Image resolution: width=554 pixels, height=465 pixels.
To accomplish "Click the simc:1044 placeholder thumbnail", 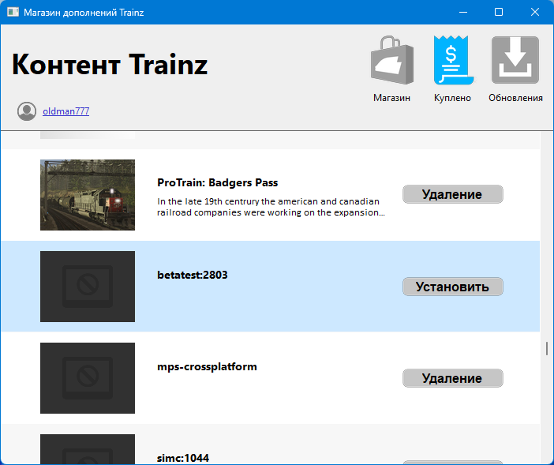I will (x=88, y=449).
